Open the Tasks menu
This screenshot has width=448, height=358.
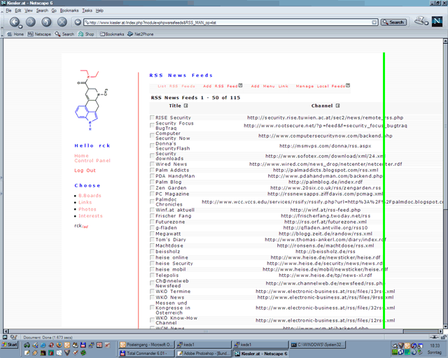(x=87, y=11)
